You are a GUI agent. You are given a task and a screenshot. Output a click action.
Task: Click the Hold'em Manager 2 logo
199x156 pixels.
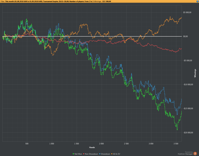[x=195, y=154]
